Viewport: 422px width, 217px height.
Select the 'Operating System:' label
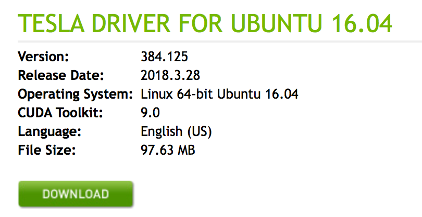tap(76, 94)
